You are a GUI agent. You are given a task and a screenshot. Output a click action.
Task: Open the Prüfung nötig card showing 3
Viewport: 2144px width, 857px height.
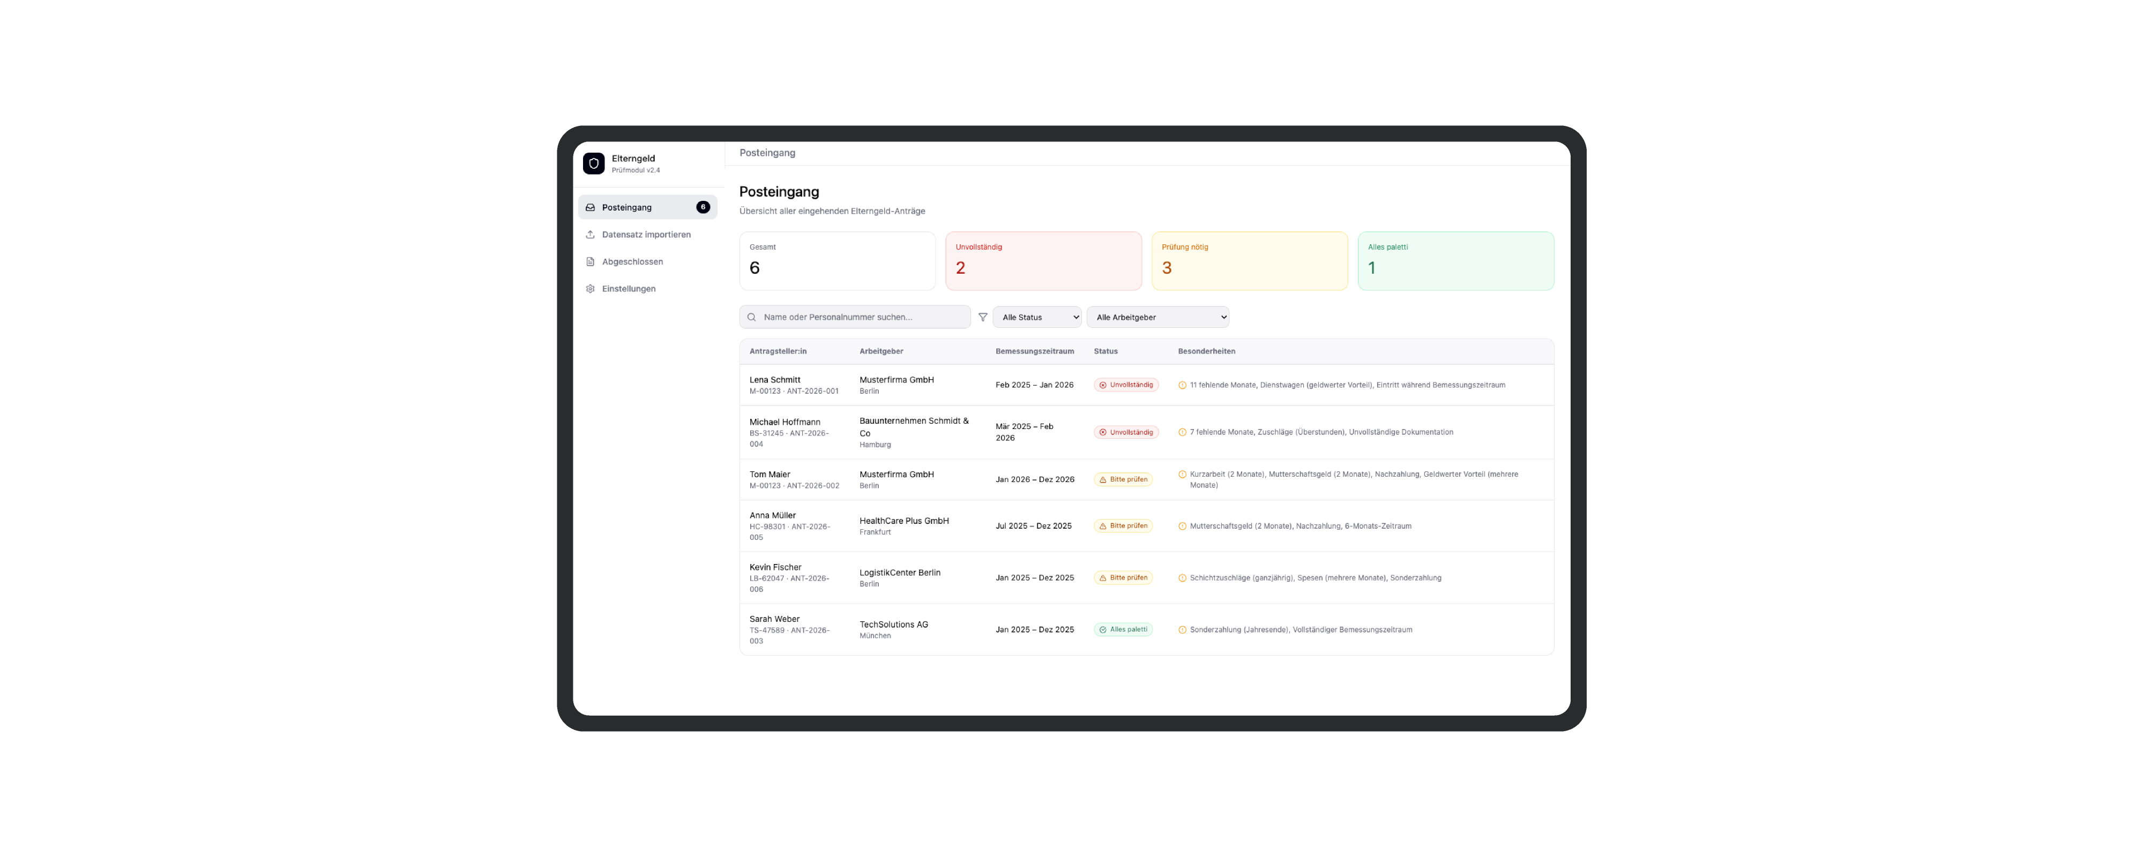click(x=1249, y=260)
